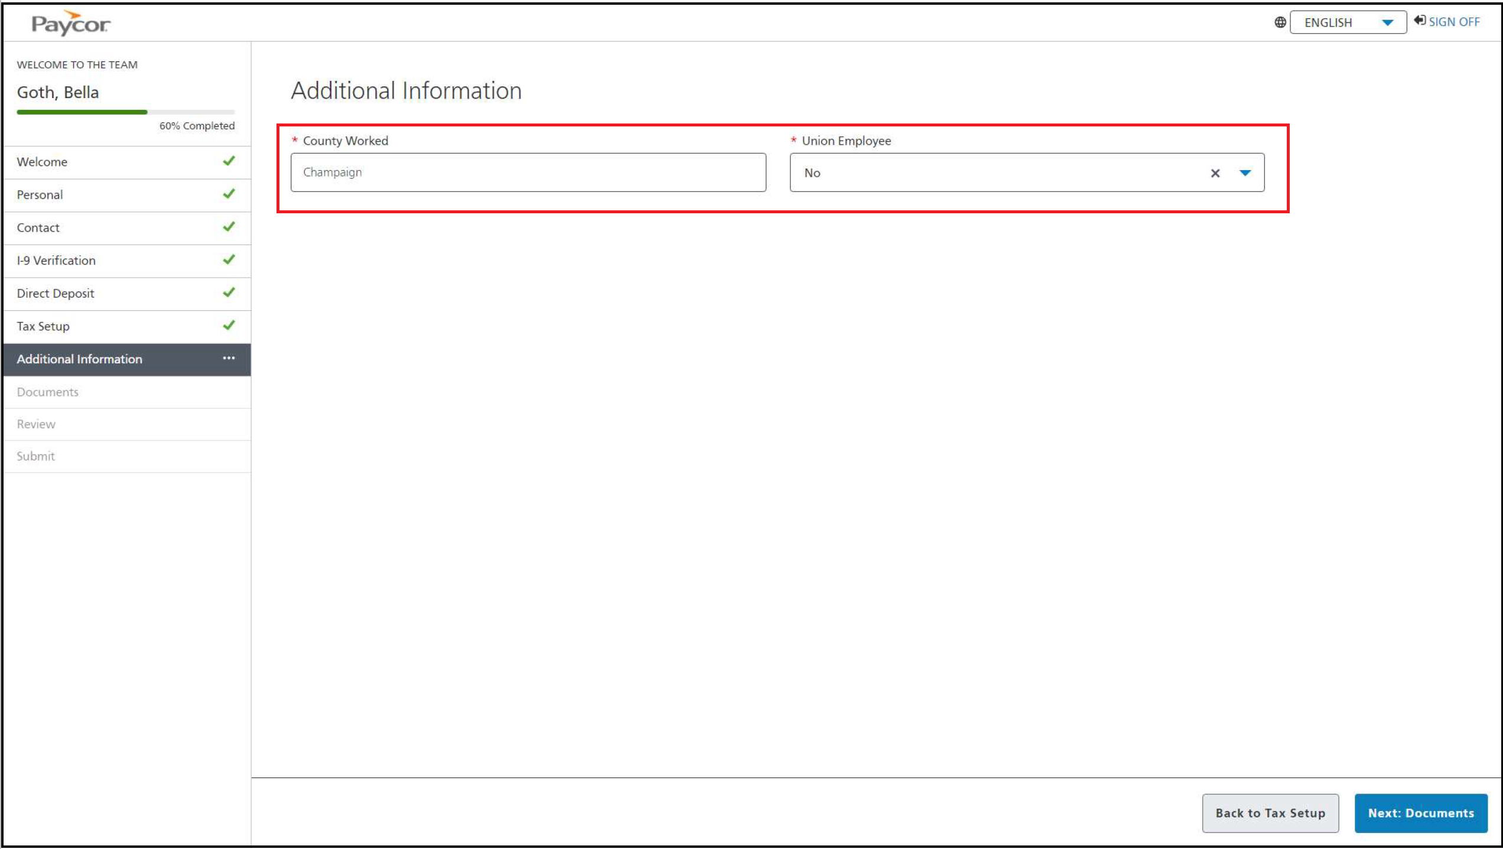
Task: Open the Tax Setup sidebar step
Action: point(43,326)
